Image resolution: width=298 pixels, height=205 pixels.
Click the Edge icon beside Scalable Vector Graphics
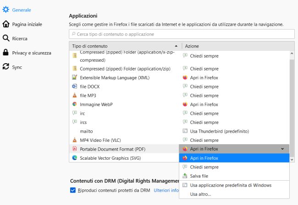click(x=74, y=158)
